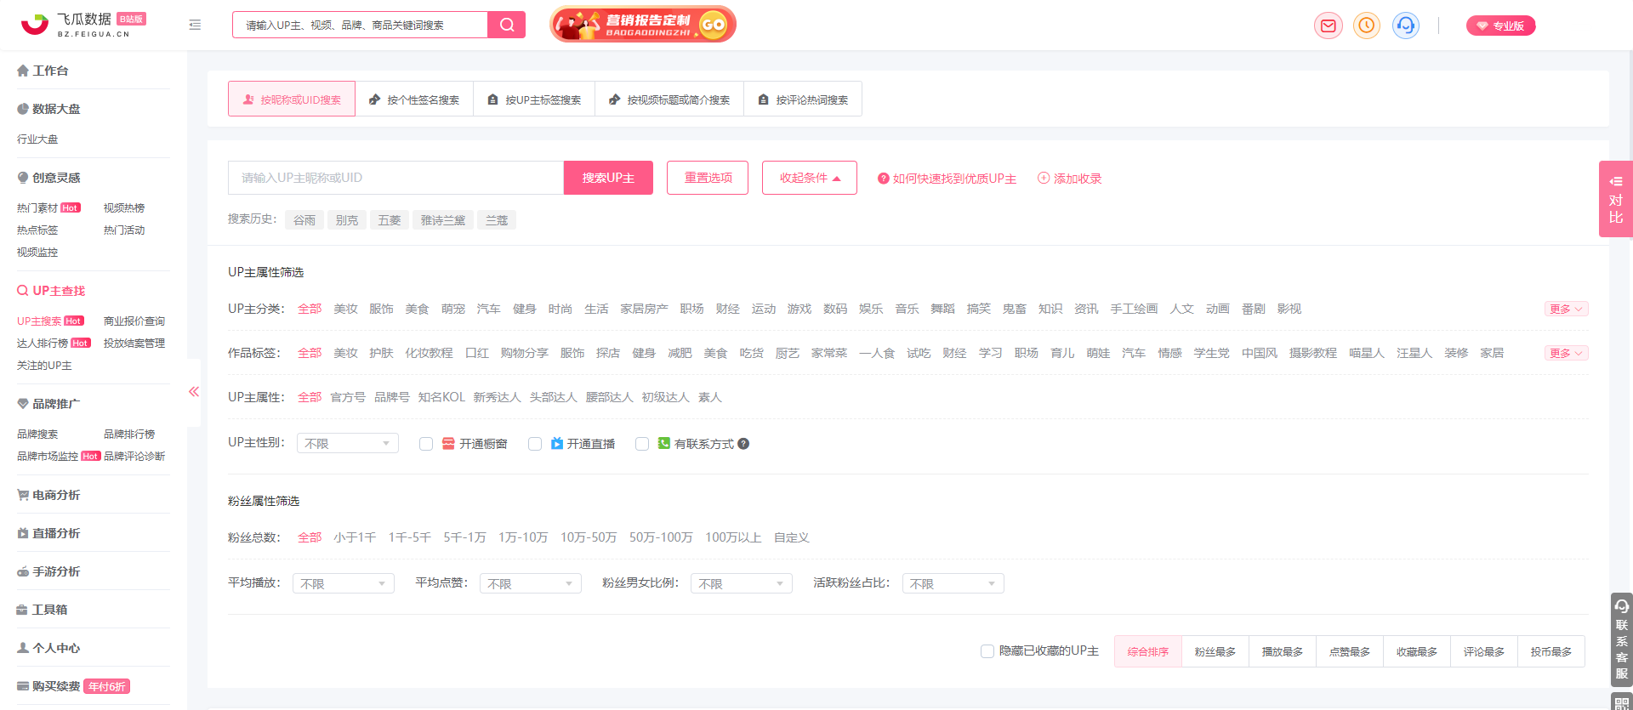Click the red magnifier search button
1633x710 pixels.
507,25
